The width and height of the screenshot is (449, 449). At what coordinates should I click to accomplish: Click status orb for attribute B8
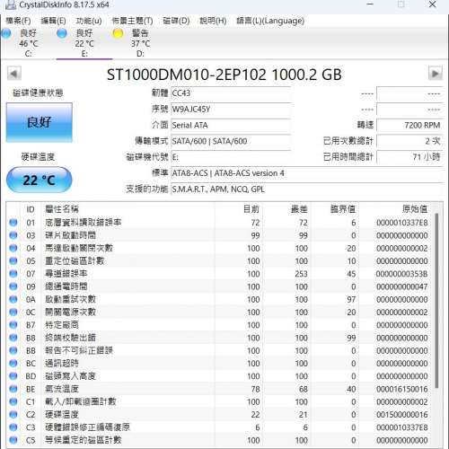[13, 338]
